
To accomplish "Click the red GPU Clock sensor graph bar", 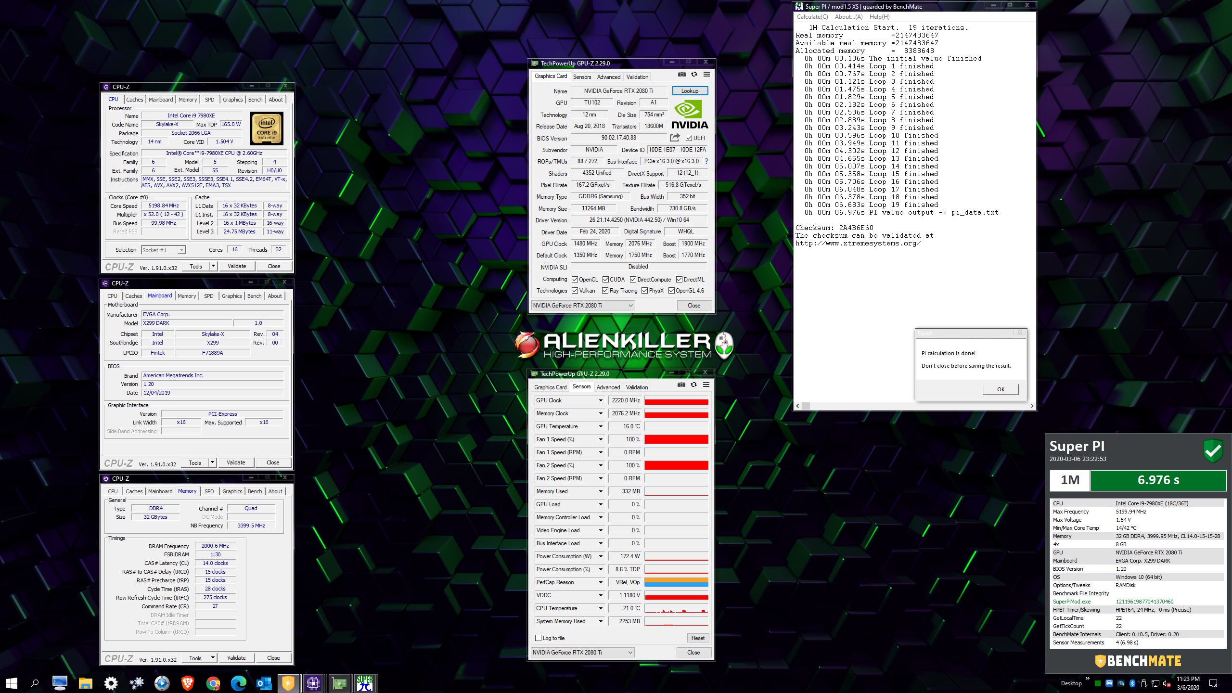I will [676, 401].
